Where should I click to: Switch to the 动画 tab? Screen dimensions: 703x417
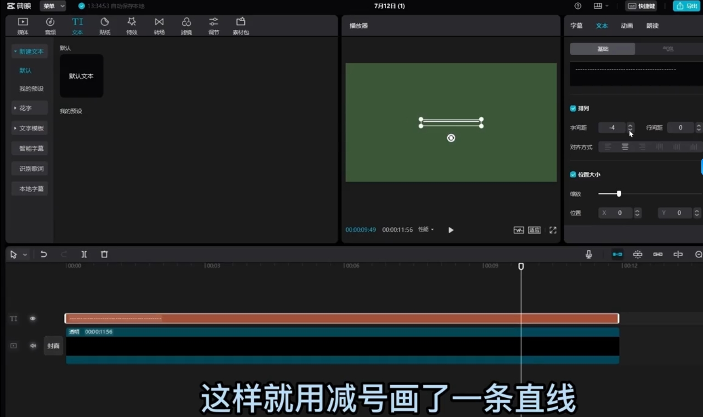click(x=627, y=26)
